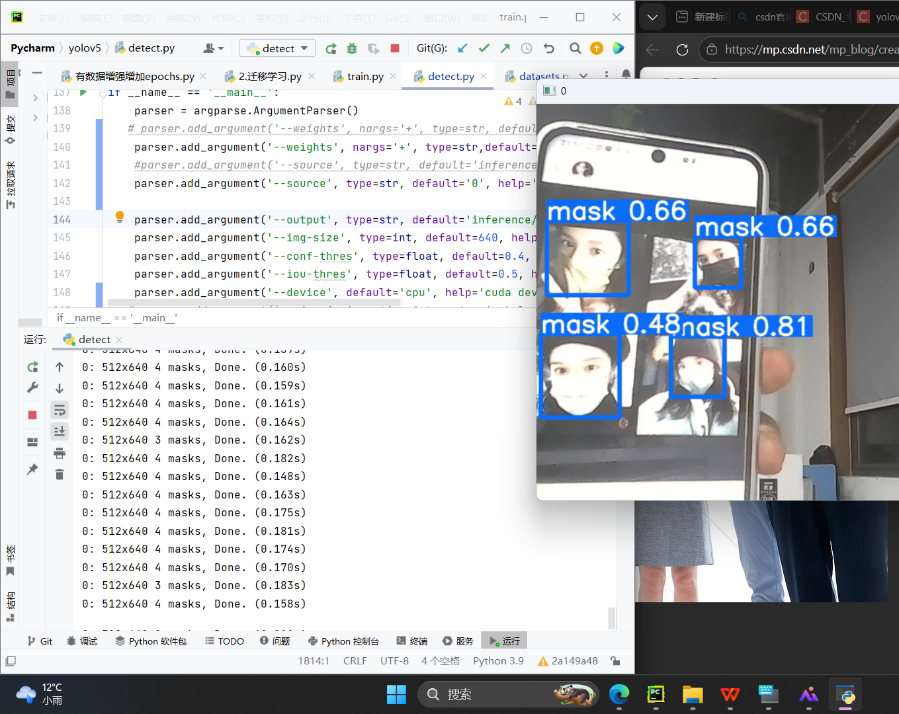Switch to the train.py editor tab

point(364,77)
